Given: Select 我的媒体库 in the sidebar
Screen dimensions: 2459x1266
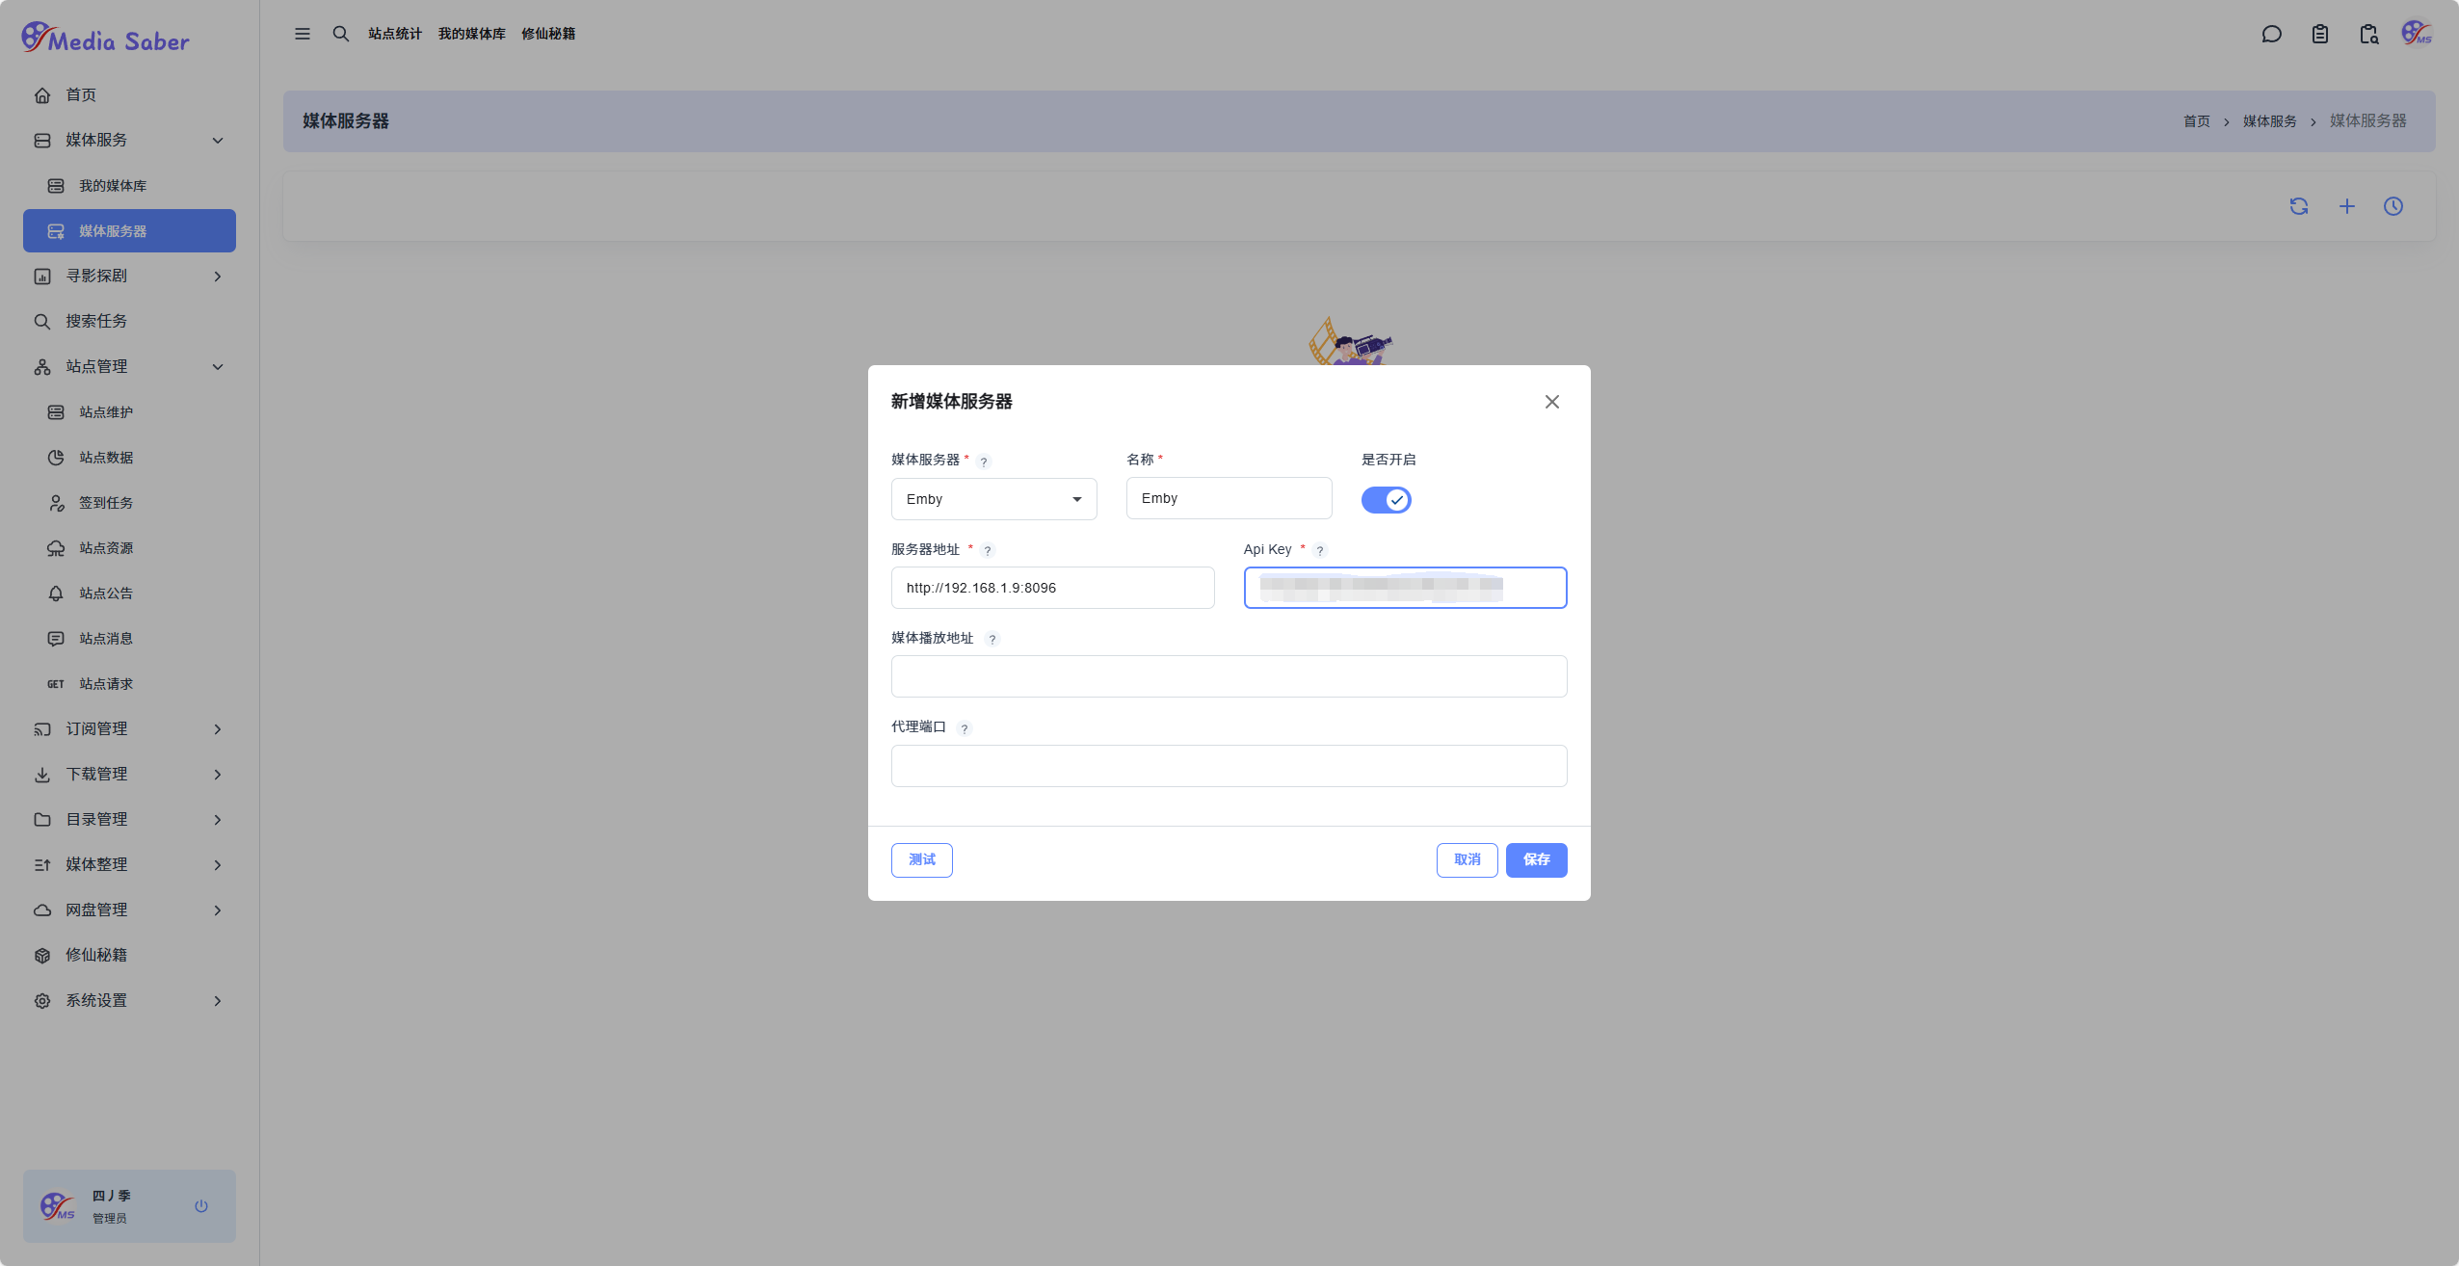Looking at the screenshot, I should [113, 186].
